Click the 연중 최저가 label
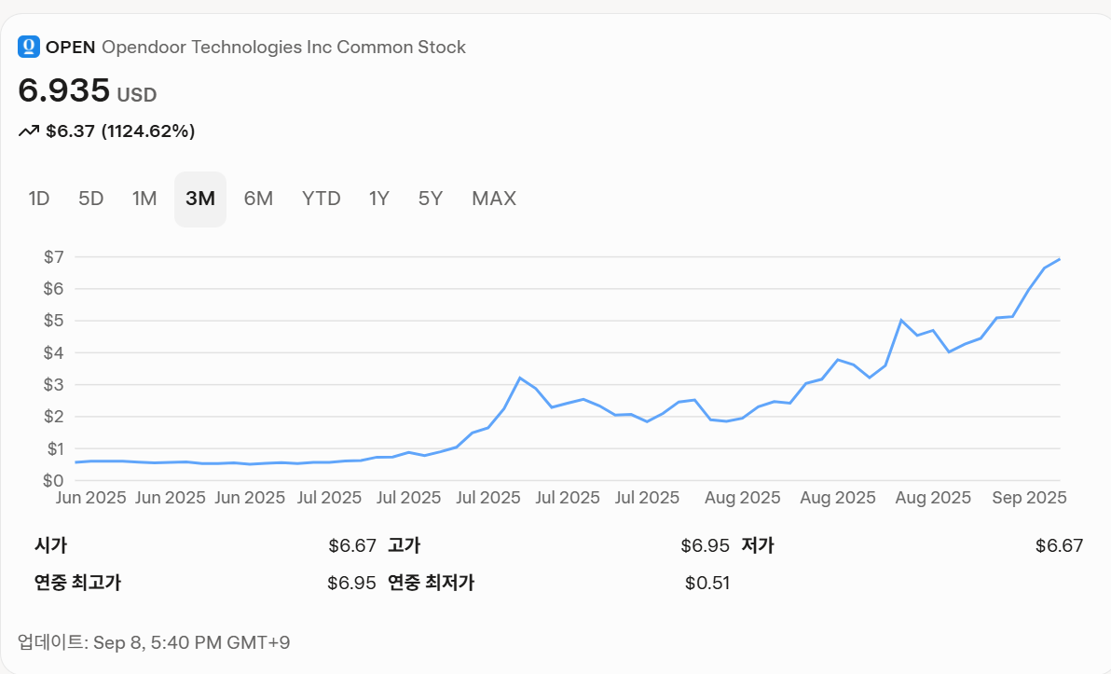1111x674 pixels. pos(432,584)
